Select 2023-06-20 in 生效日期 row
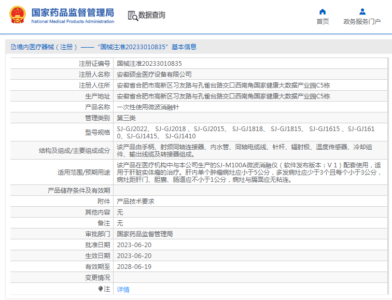 [134, 256]
